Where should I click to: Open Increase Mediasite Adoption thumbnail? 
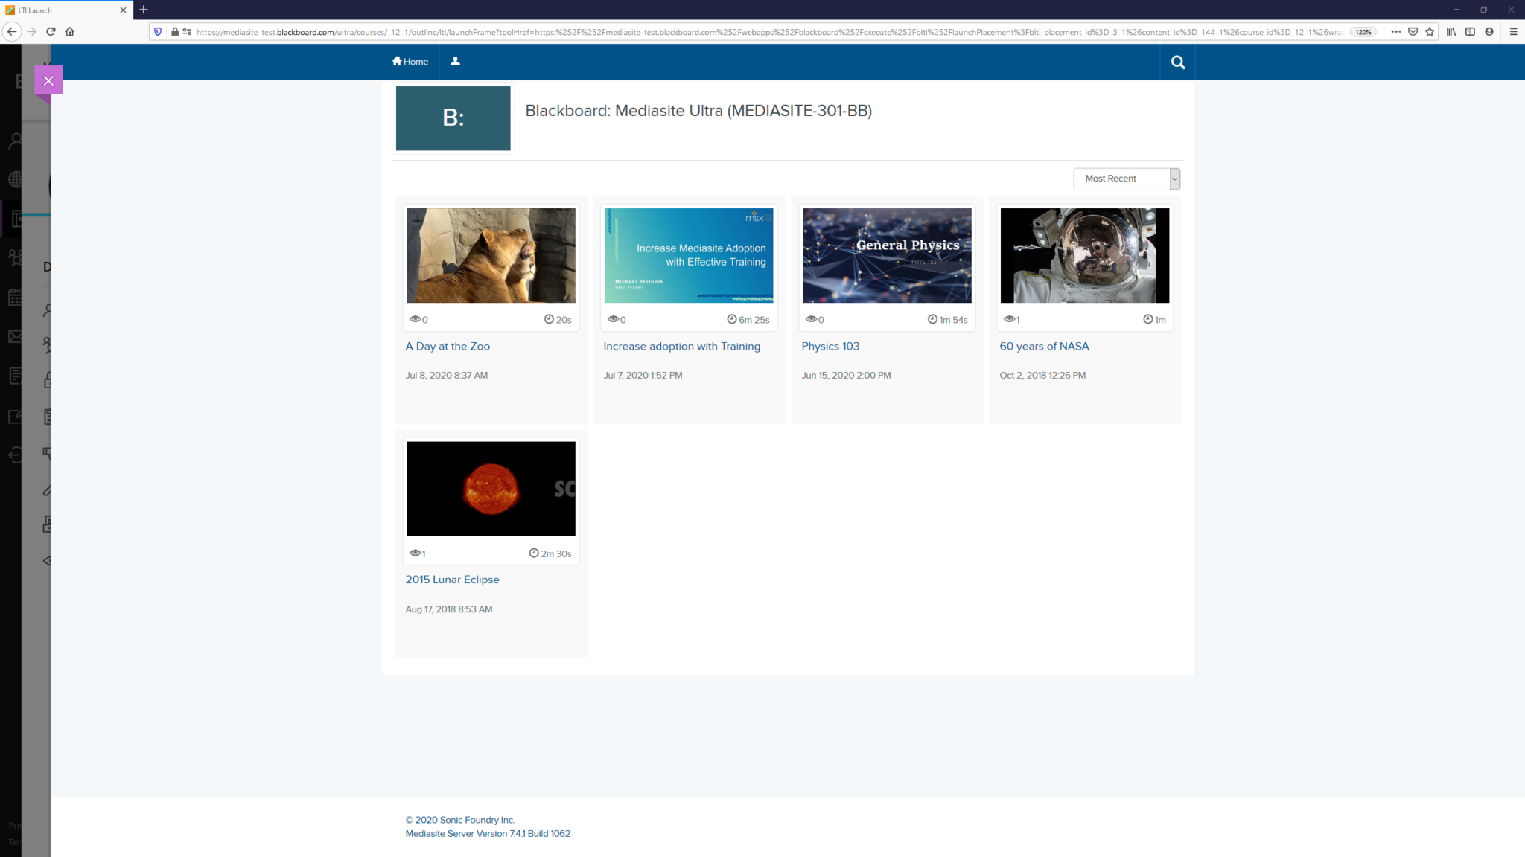point(689,255)
